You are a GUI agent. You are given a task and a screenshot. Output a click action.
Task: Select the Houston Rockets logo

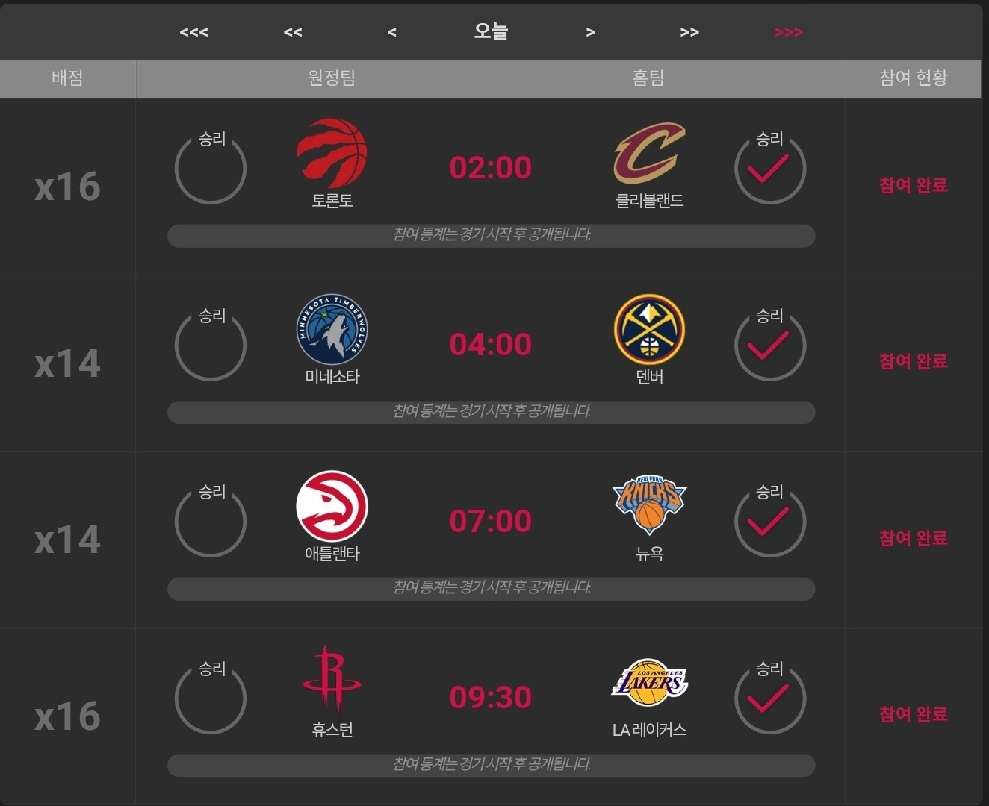point(332,681)
